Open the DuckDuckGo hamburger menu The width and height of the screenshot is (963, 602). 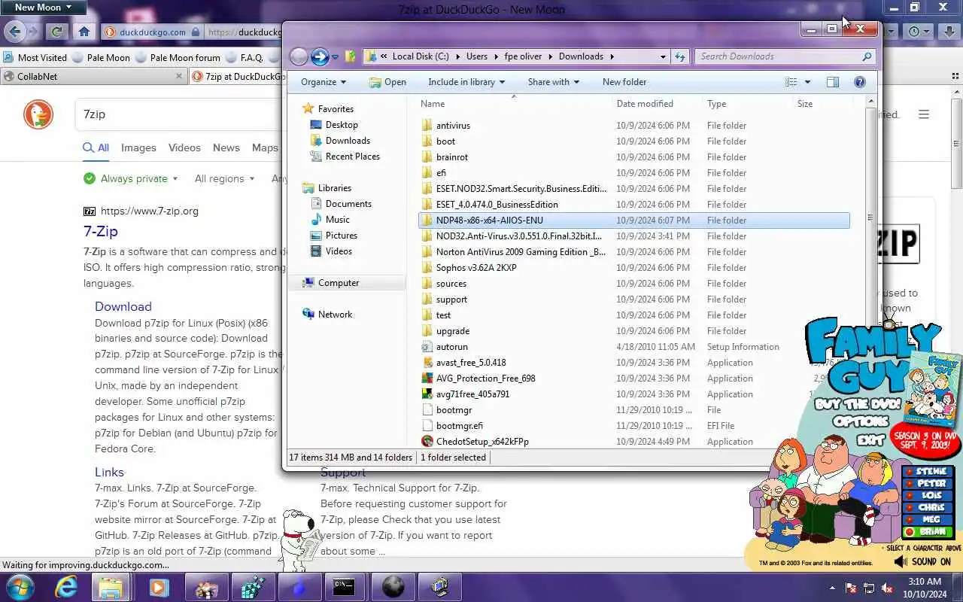click(924, 114)
